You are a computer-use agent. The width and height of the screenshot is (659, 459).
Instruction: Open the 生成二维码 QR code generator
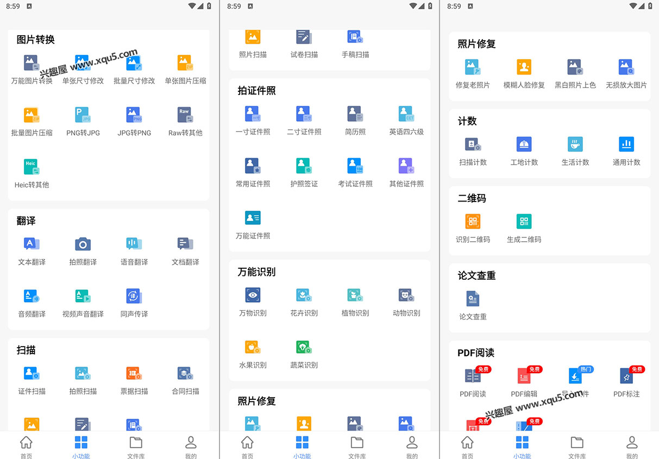click(524, 222)
